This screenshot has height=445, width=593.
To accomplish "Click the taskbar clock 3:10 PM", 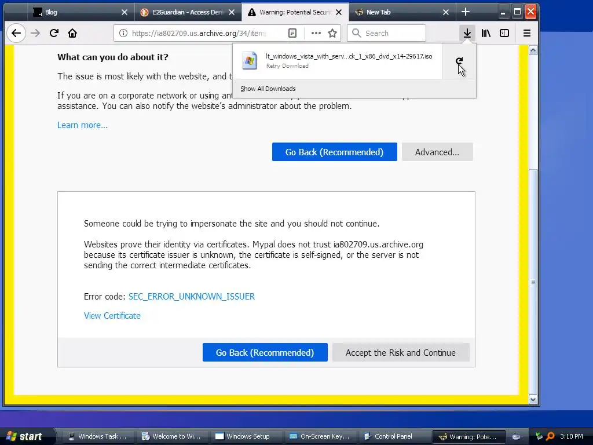I will 572,436.
